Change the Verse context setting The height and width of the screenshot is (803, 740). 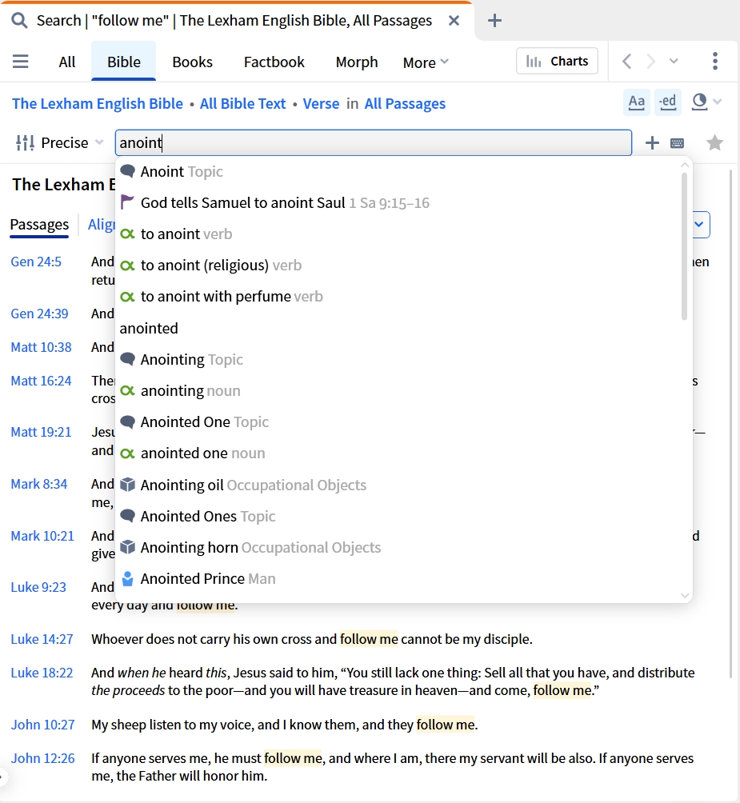321,104
